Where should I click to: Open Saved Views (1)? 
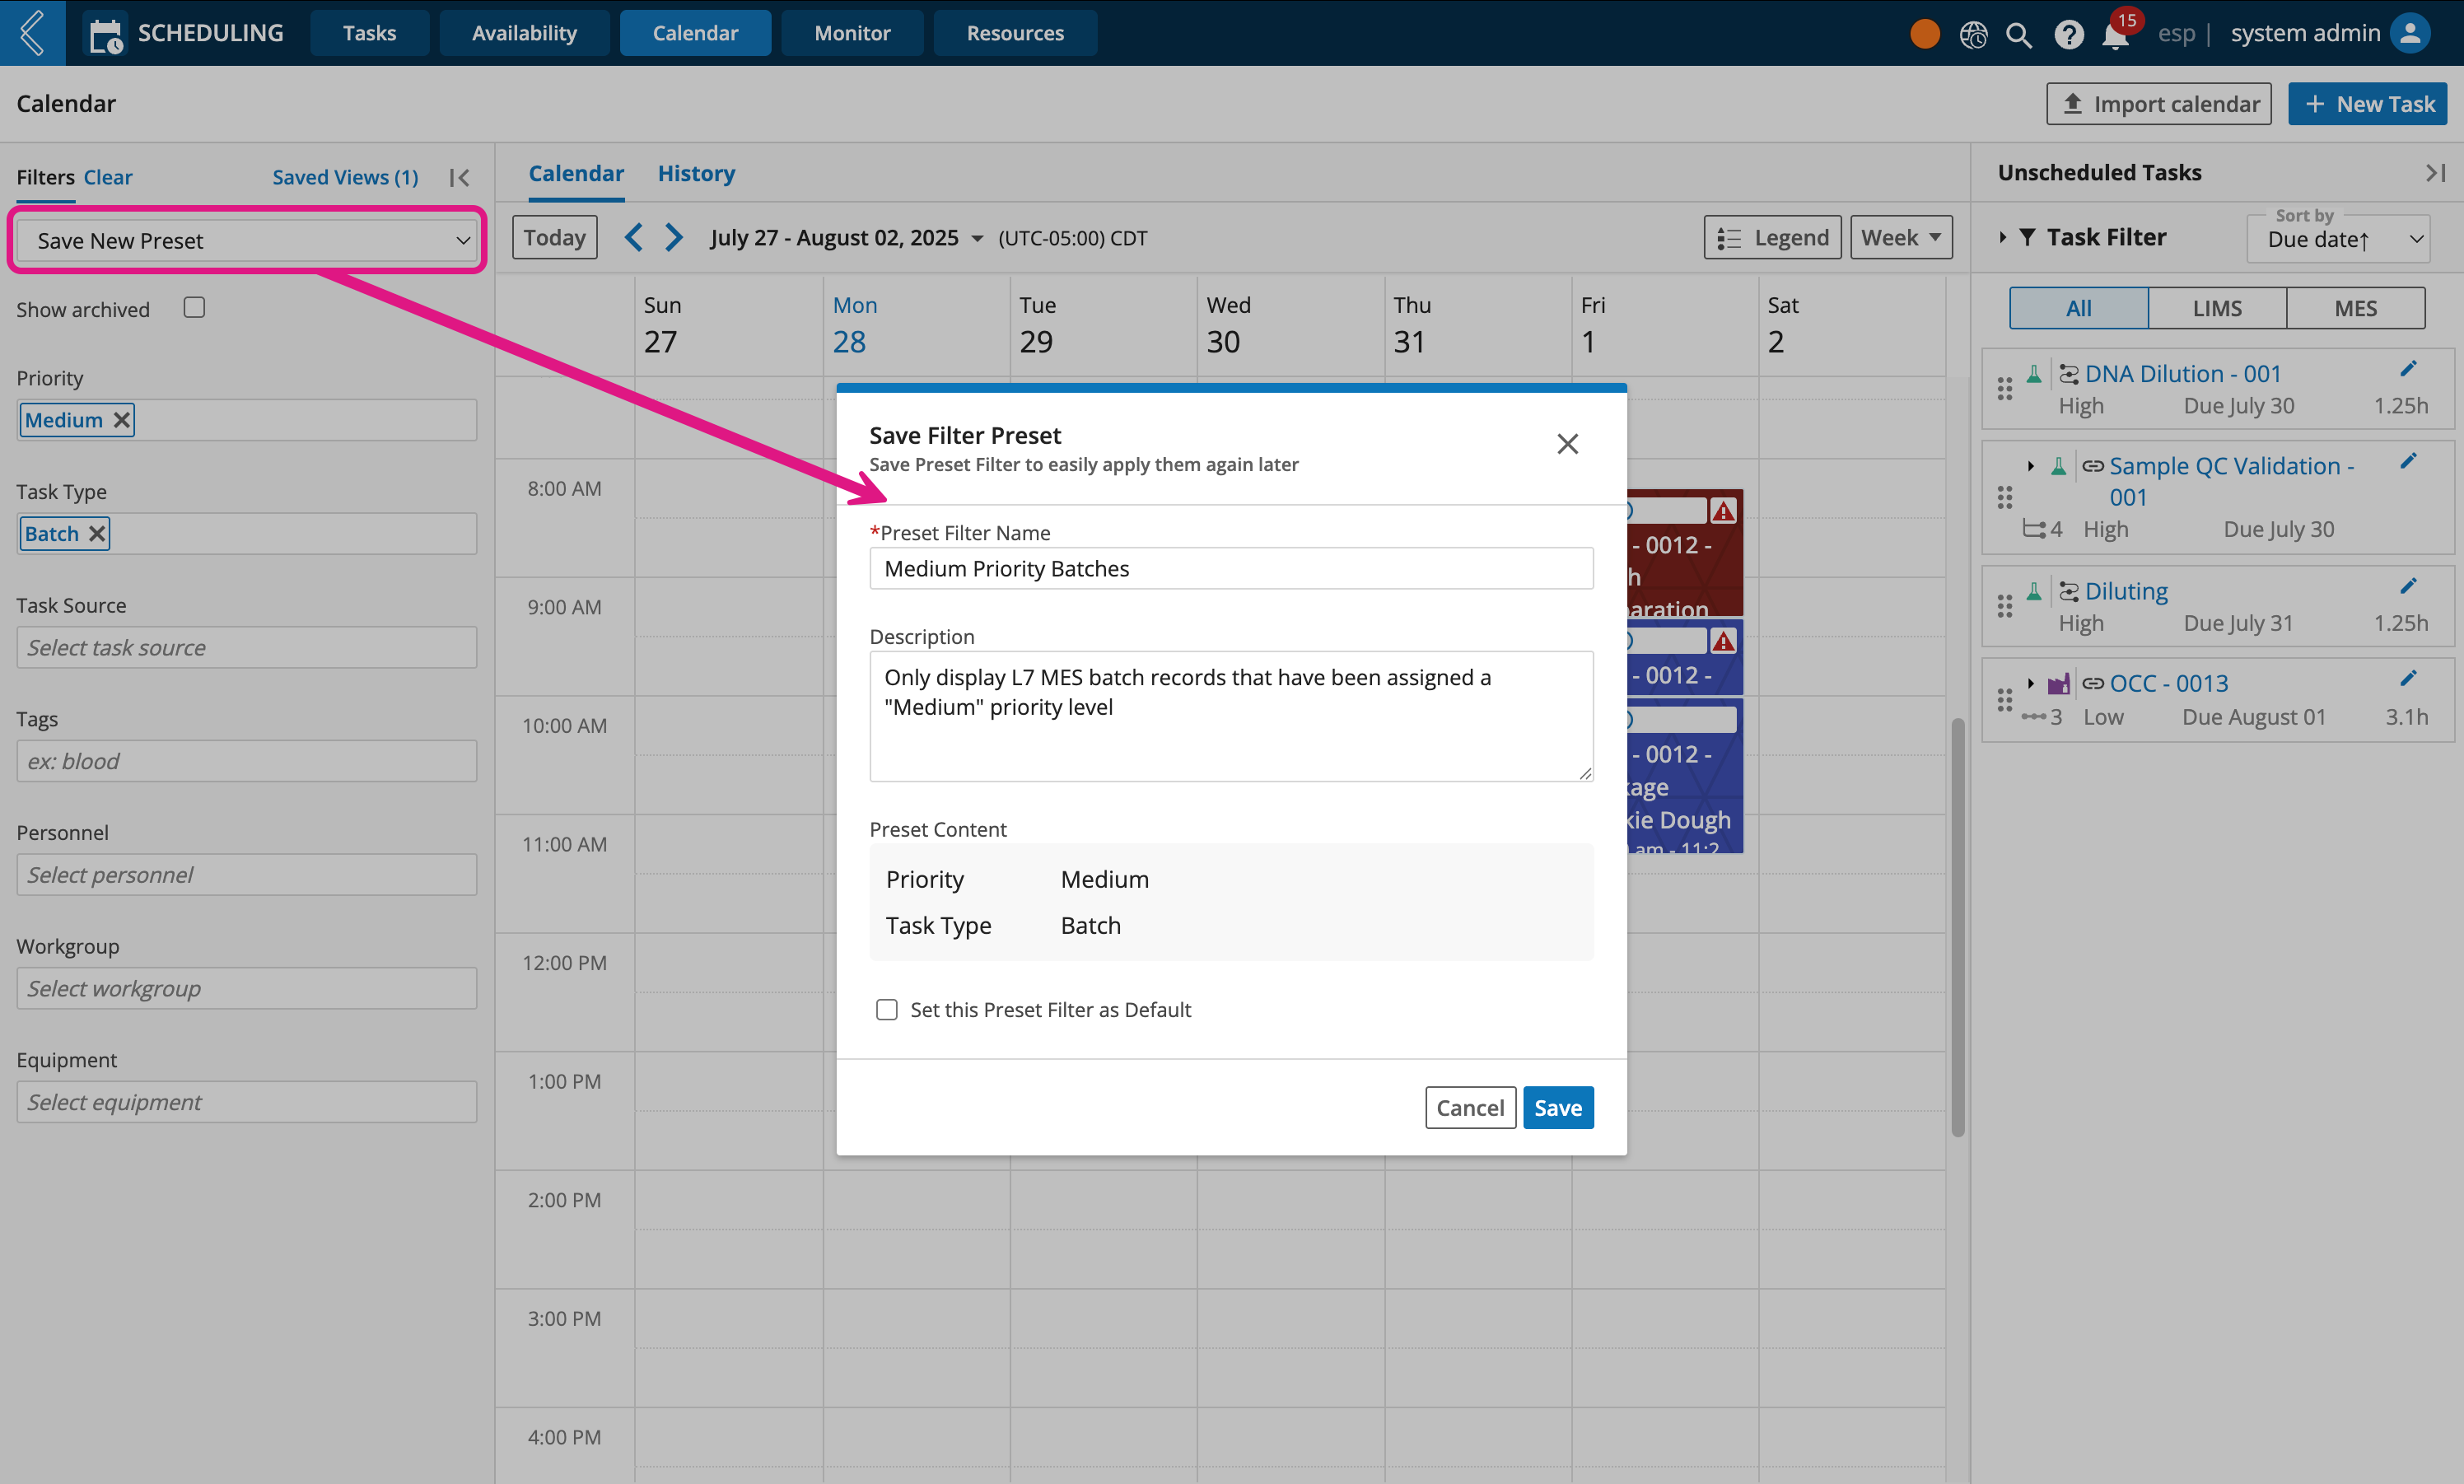pos(345,177)
